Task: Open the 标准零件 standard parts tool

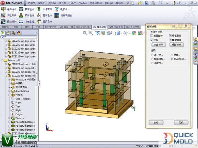Action: click(x=44, y=9)
